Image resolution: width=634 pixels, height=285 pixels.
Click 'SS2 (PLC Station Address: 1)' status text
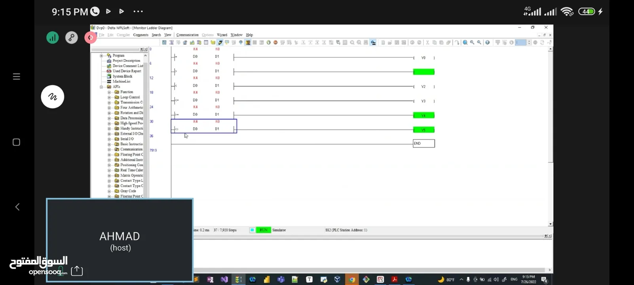[346, 230]
